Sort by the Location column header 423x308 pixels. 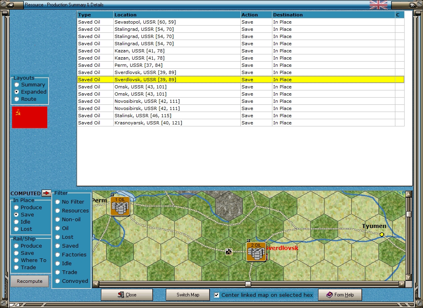point(177,15)
